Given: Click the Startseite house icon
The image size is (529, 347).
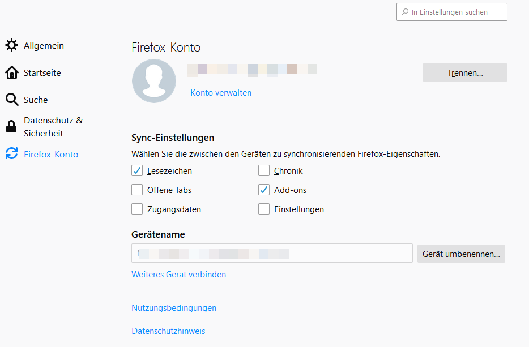Looking at the screenshot, I should click(11, 72).
